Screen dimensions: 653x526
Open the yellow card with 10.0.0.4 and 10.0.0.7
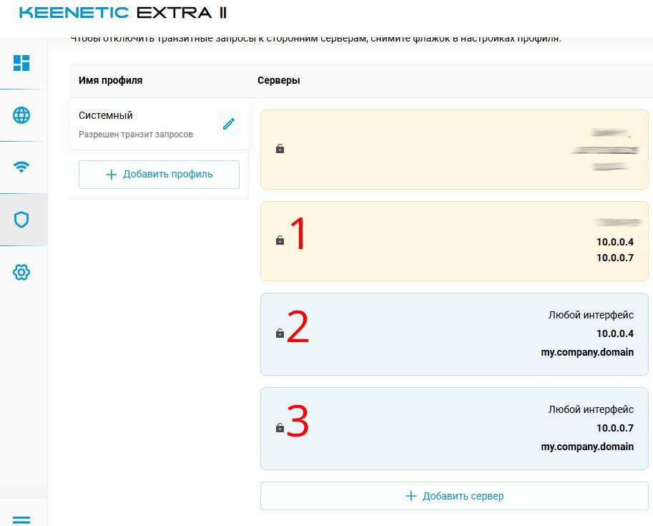454,240
